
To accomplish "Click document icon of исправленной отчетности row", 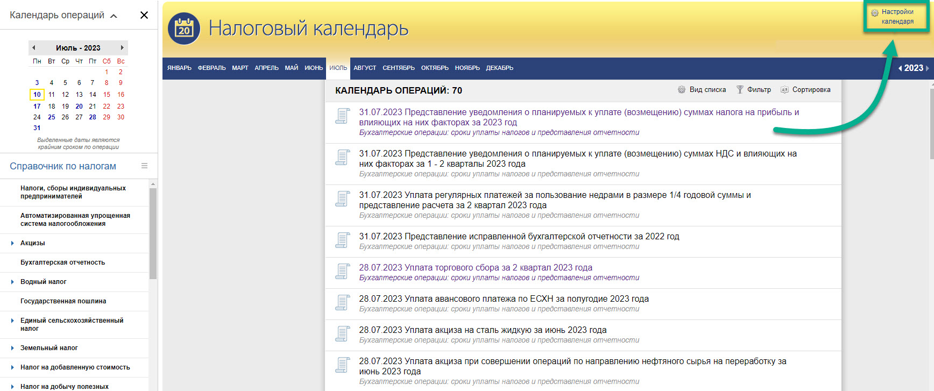I will tap(342, 240).
